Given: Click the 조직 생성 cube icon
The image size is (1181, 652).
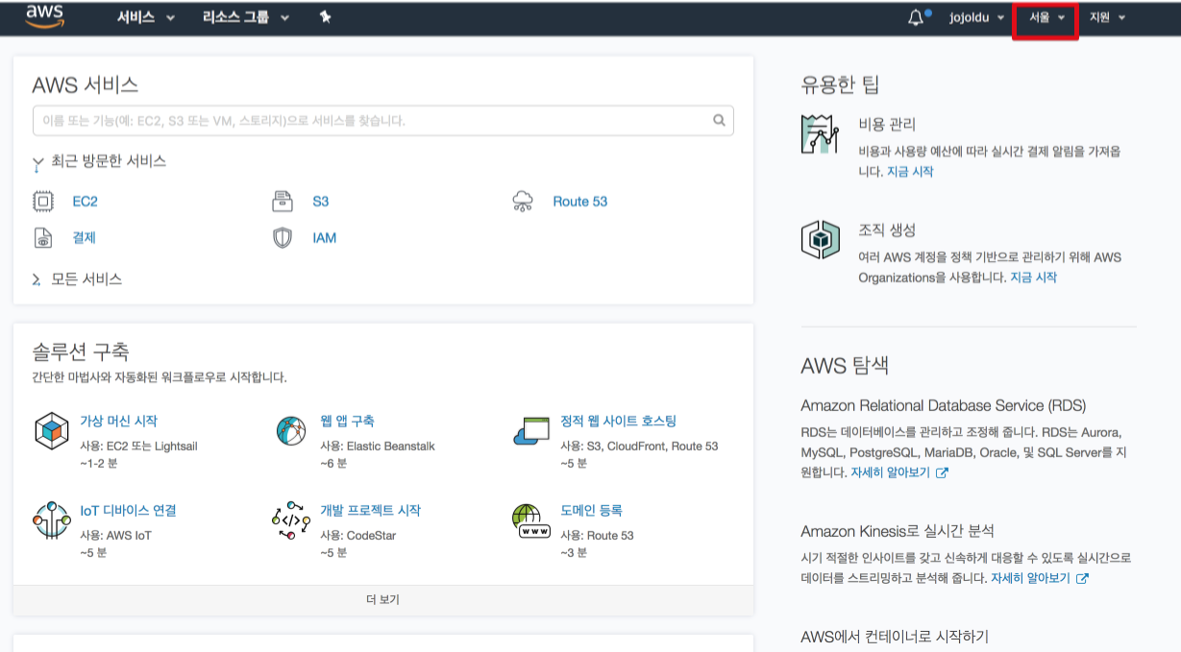Looking at the screenshot, I should [820, 239].
